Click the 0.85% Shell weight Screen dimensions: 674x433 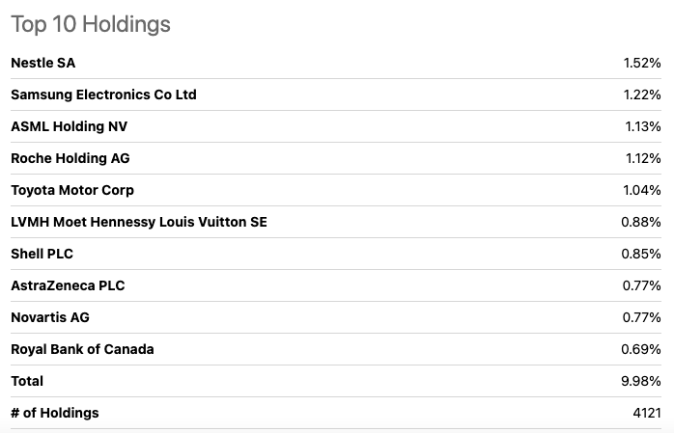click(641, 254)
